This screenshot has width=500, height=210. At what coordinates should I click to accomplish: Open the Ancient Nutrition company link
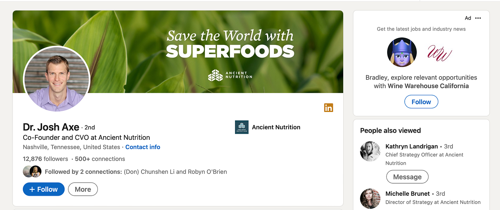[276, 127]
